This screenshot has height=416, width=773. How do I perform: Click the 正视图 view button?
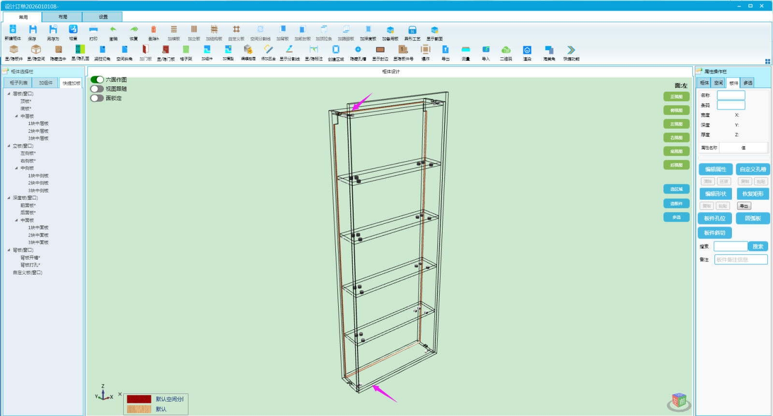point(676,97)
